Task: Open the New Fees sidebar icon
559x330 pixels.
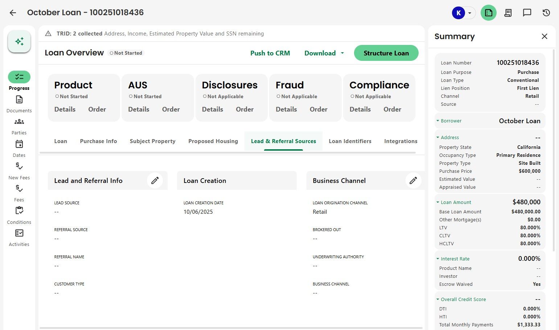Action: (x=19, y=166)
